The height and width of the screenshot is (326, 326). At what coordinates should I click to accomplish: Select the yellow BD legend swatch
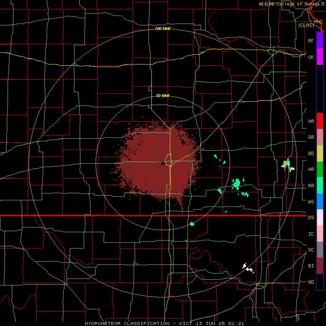[x=320, y=154]
